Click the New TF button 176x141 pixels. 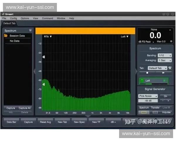[x=96, y=122]
